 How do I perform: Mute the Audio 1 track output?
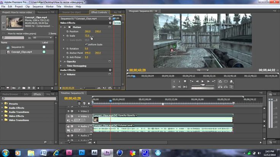tap(68, 126)
